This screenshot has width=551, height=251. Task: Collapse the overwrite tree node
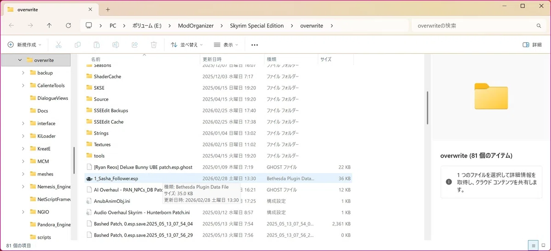[x=20, y=60]
